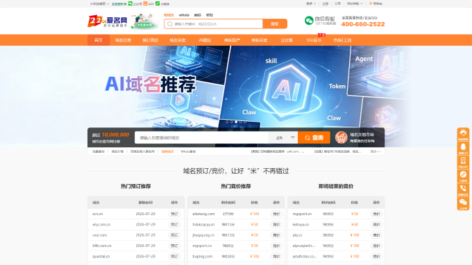Open the phone call sidebar icon
Screen dimensions: 472x265
pyautogui.click(x=463, y=190)
